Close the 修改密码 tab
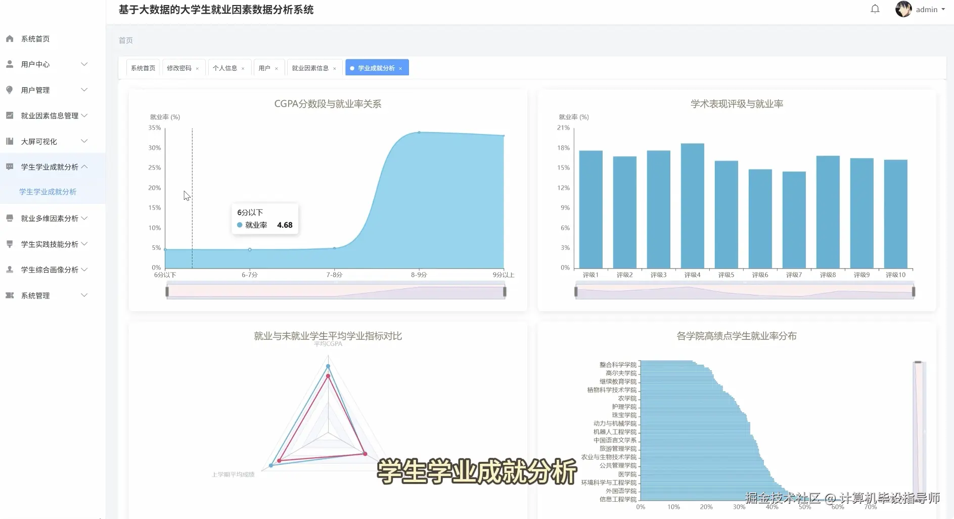The image size is (954, 519). 197,68
